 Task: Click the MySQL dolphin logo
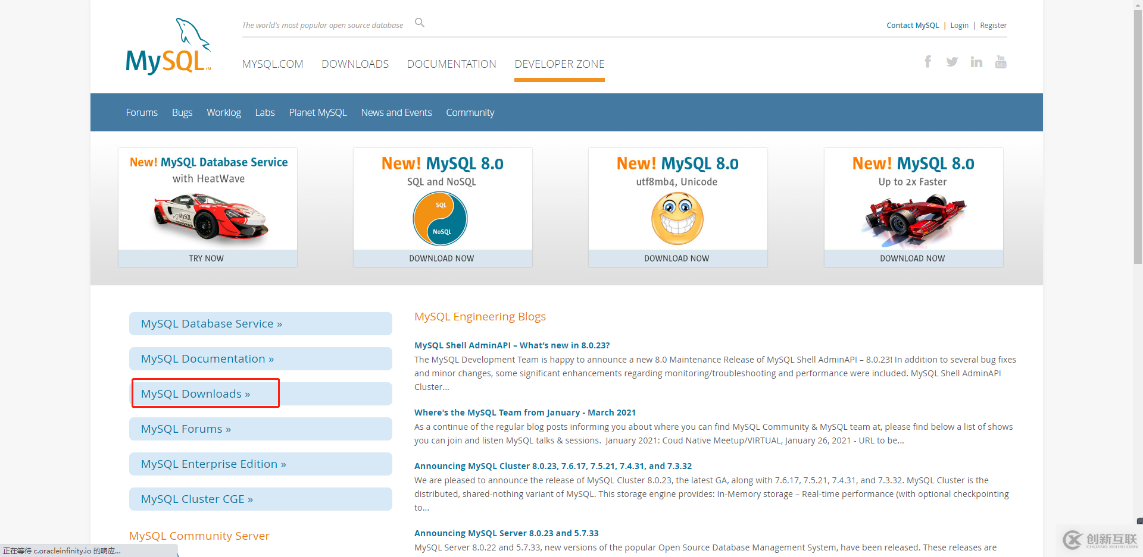click(168, 46)
